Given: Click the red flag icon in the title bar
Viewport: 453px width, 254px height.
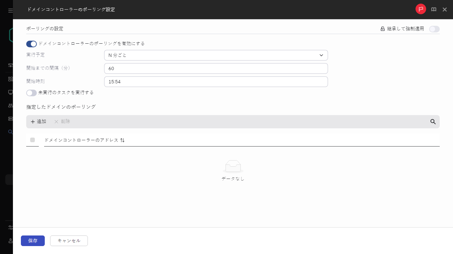Looking at the screenshot, I should [x=421, y=9].
